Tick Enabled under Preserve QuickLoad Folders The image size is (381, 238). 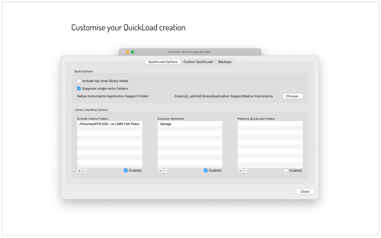click(286, 170)
